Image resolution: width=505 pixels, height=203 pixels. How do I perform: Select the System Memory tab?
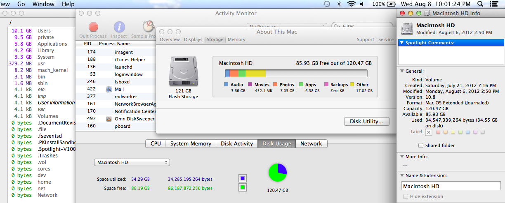pyautogui.click(x=191, y=143)
